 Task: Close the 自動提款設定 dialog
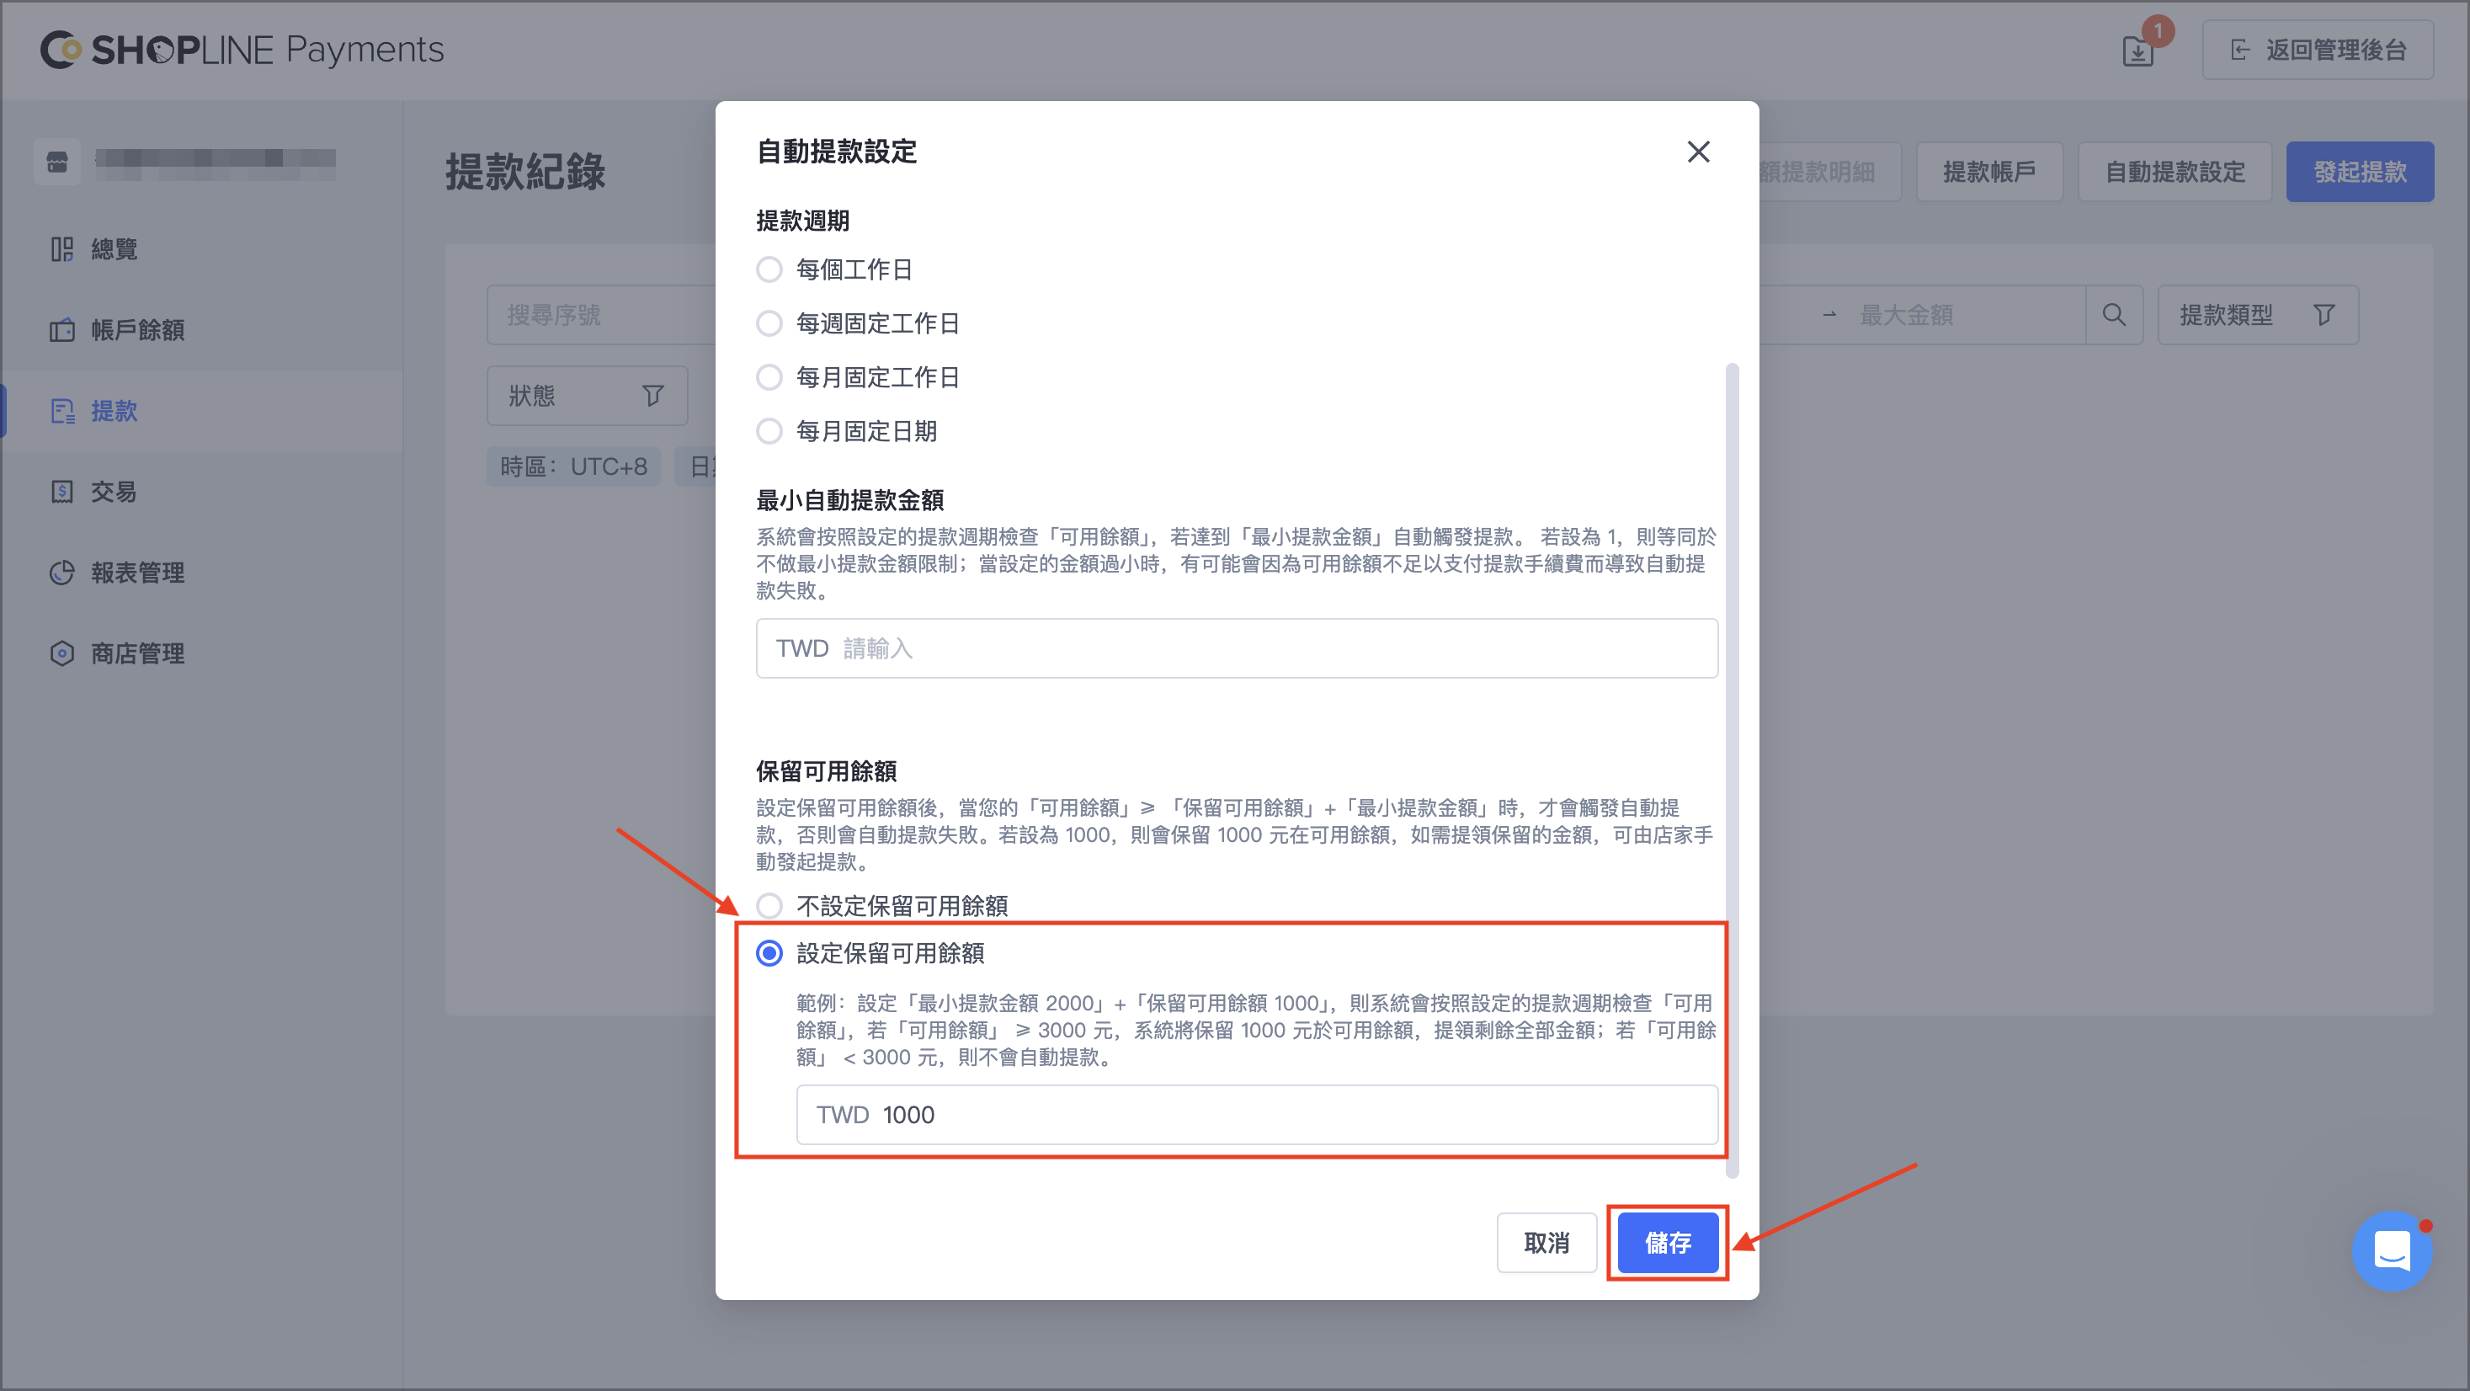pyautogui.click(x=1698, y=152)
